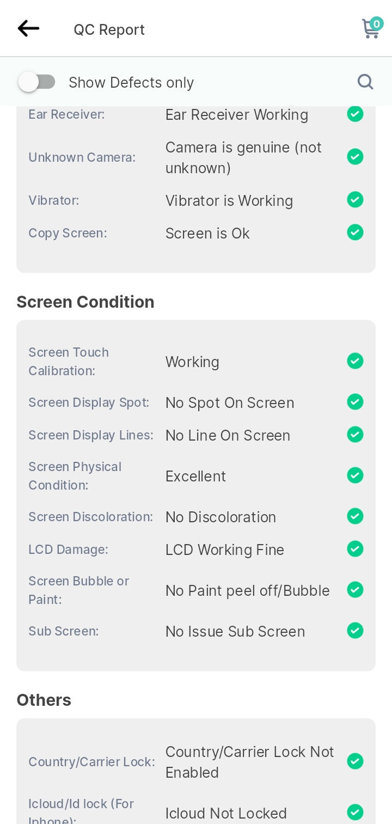Click check icon for No Spot On Screen
Image resolution: width=392 pixels, height=824 pixels.
click(355, 402)
